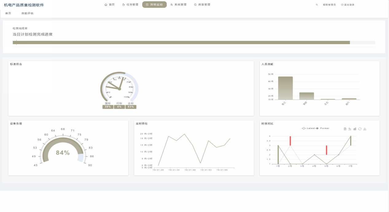Switch 时效对比 chart to line chart icon
Viewport: 389px width, 212px height.
[350, 129]
